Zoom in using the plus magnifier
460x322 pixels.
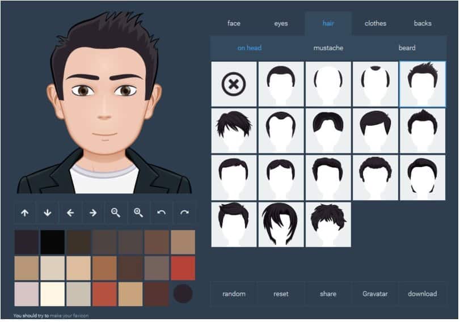coord(138,213)
